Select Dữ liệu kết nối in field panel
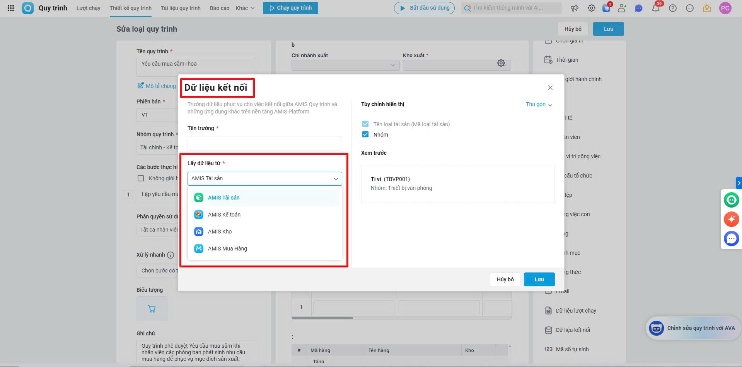 [x=567, y=330]
